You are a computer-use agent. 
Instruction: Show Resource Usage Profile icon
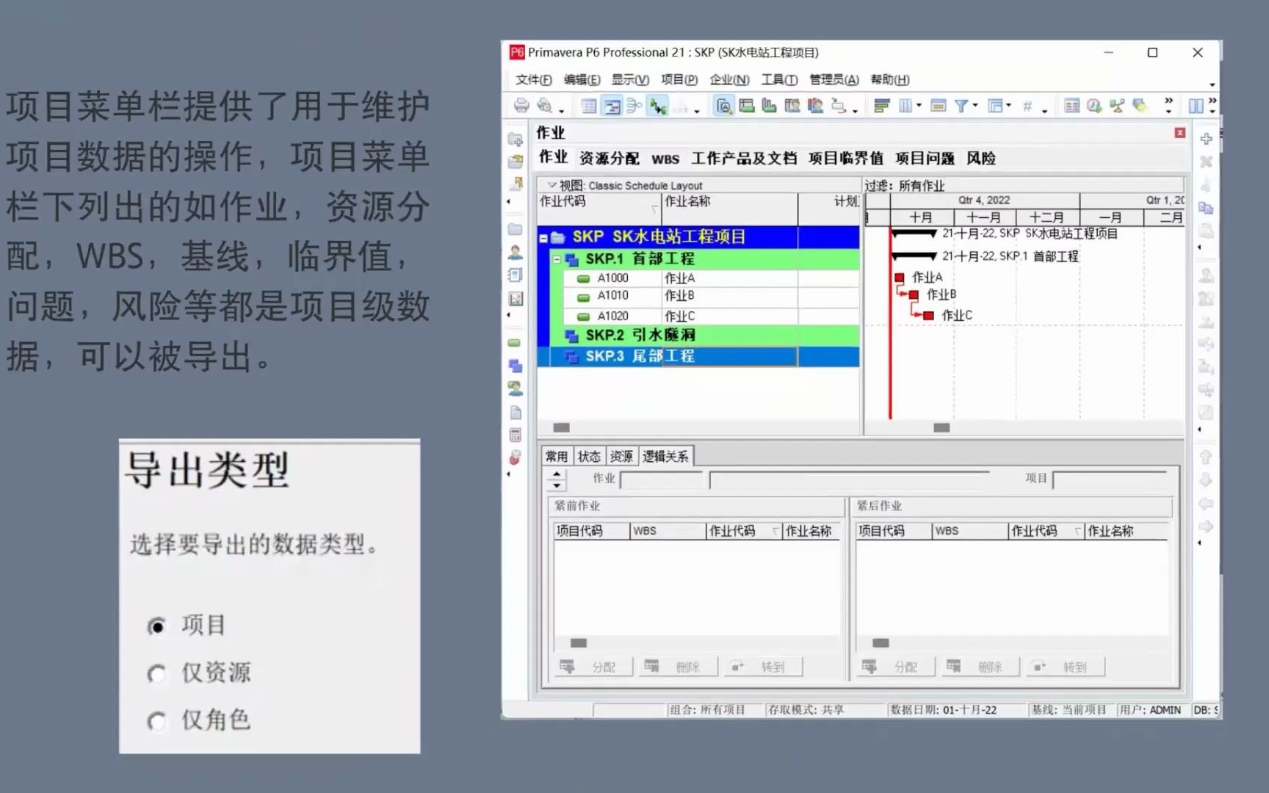pyautogui.click(x=815, y=106)
